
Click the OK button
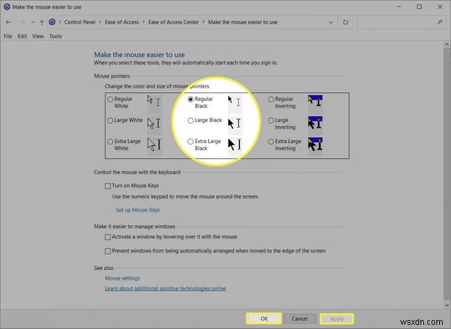(264, 319)
